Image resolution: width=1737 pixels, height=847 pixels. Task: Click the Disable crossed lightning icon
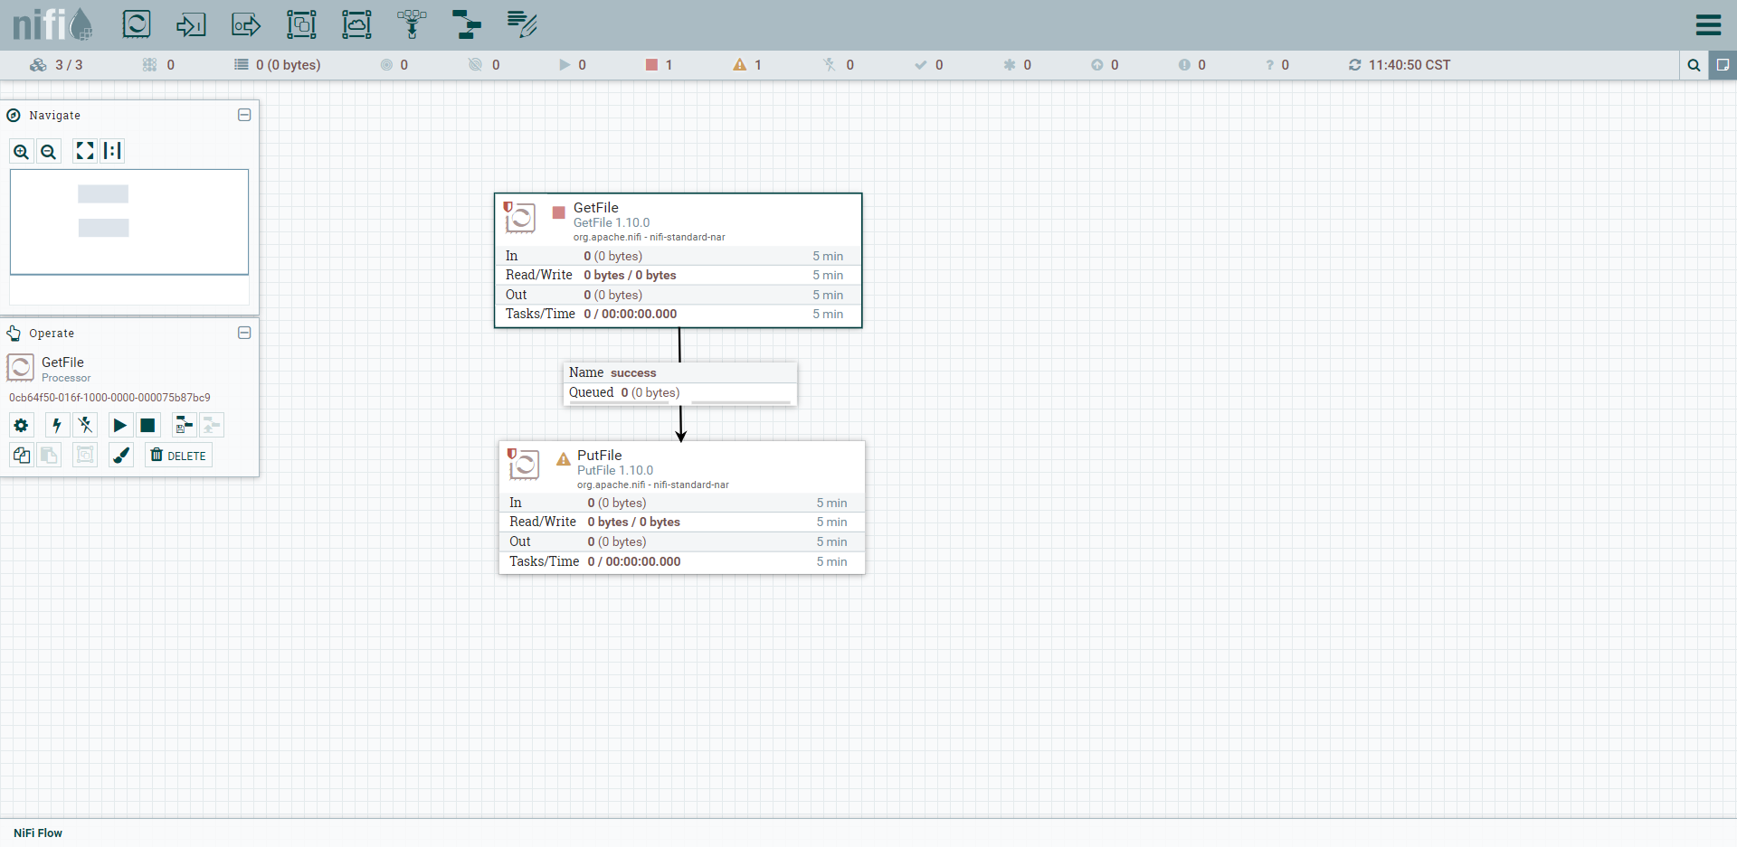pyautogui.click(x=85, y=425)
